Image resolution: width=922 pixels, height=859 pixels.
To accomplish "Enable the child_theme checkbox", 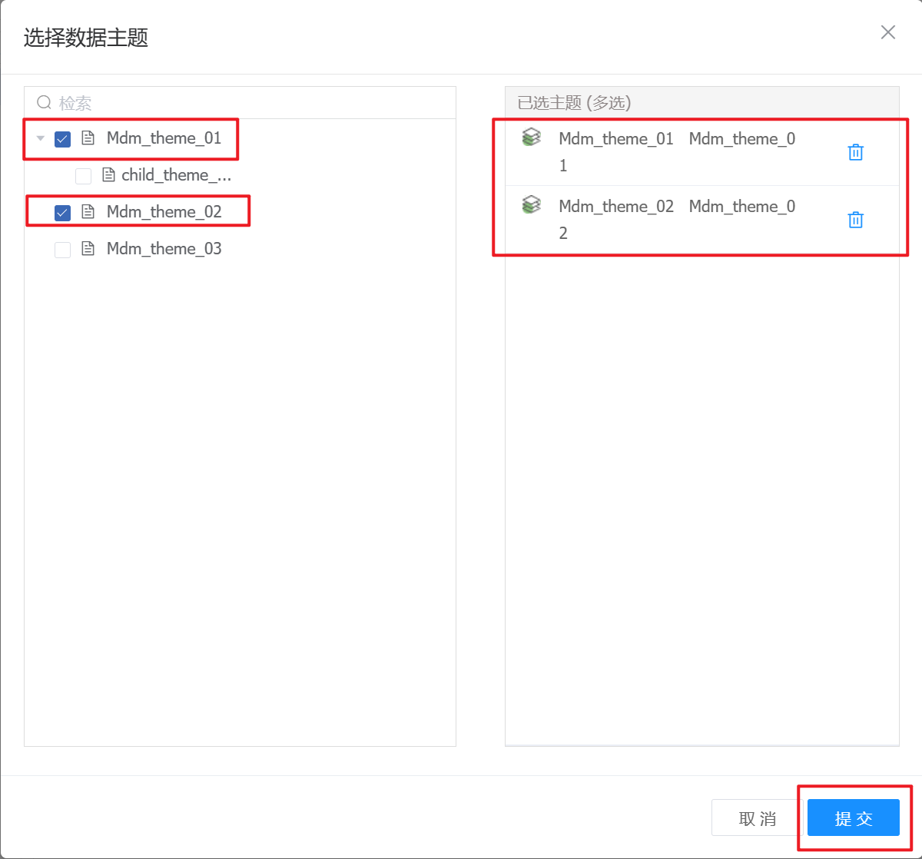I will (x=83, y=176).
